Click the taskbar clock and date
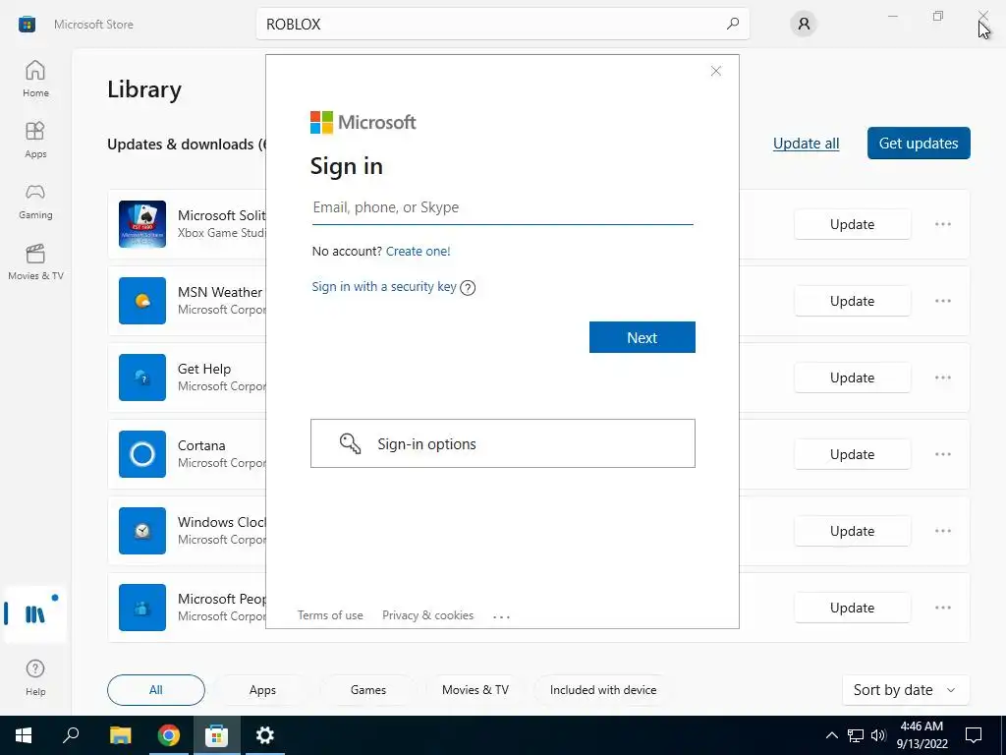 point(922,735)
